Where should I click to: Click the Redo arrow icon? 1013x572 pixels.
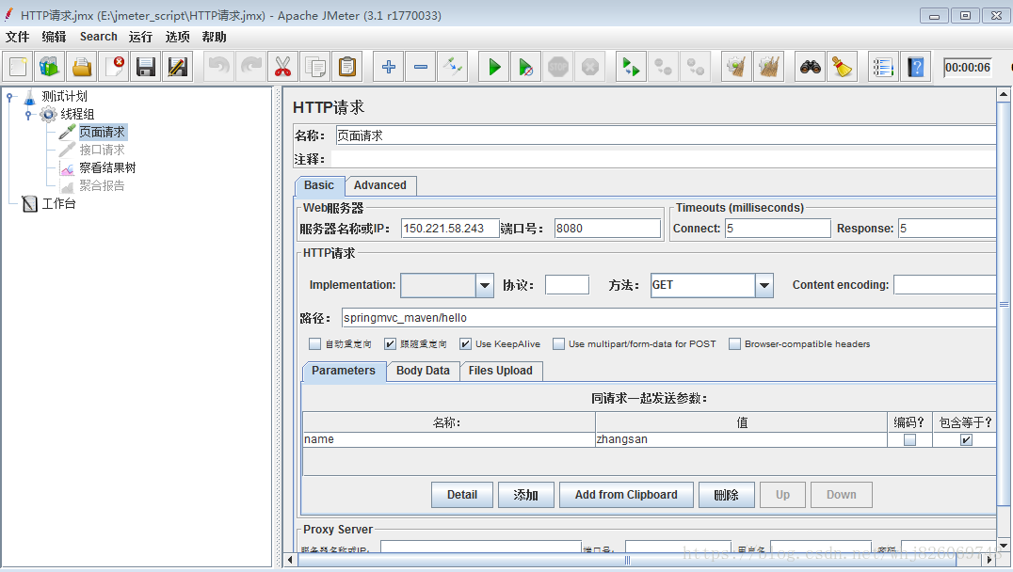pyautogui.click(x=251, y=67)
